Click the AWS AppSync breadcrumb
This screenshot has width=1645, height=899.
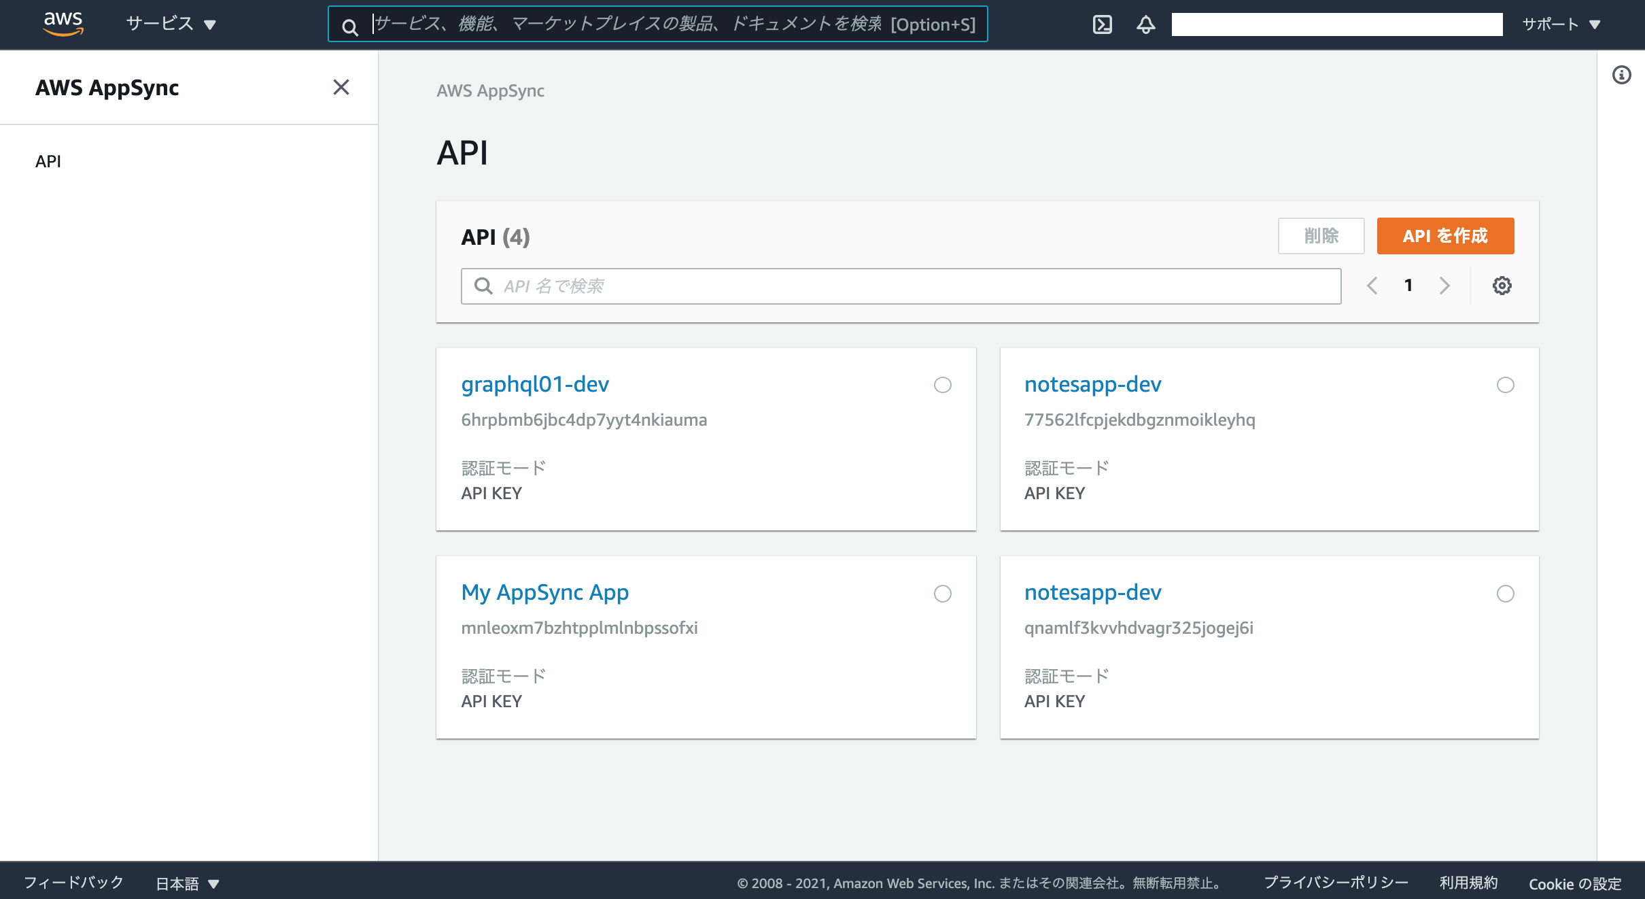(x=490, y=90)
